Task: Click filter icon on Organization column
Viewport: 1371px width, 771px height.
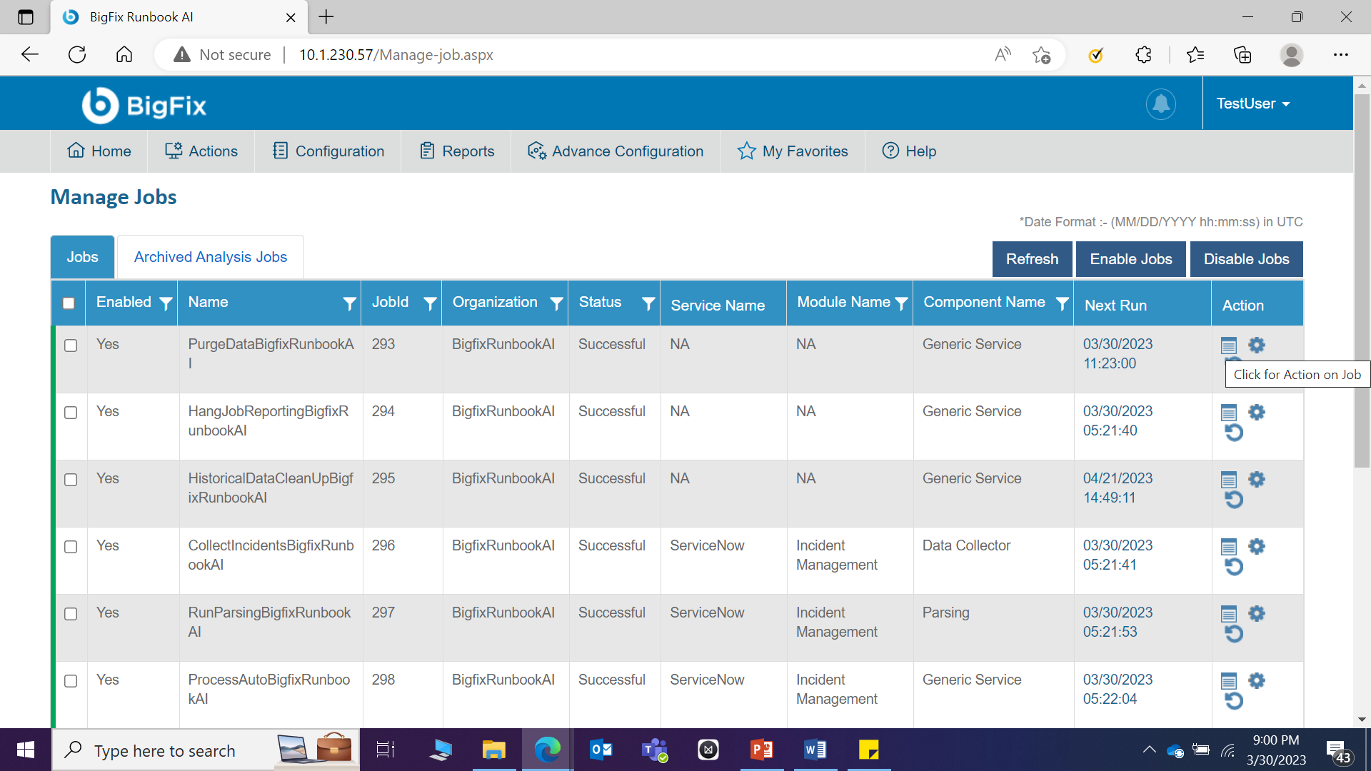Action: click(556, 303)
